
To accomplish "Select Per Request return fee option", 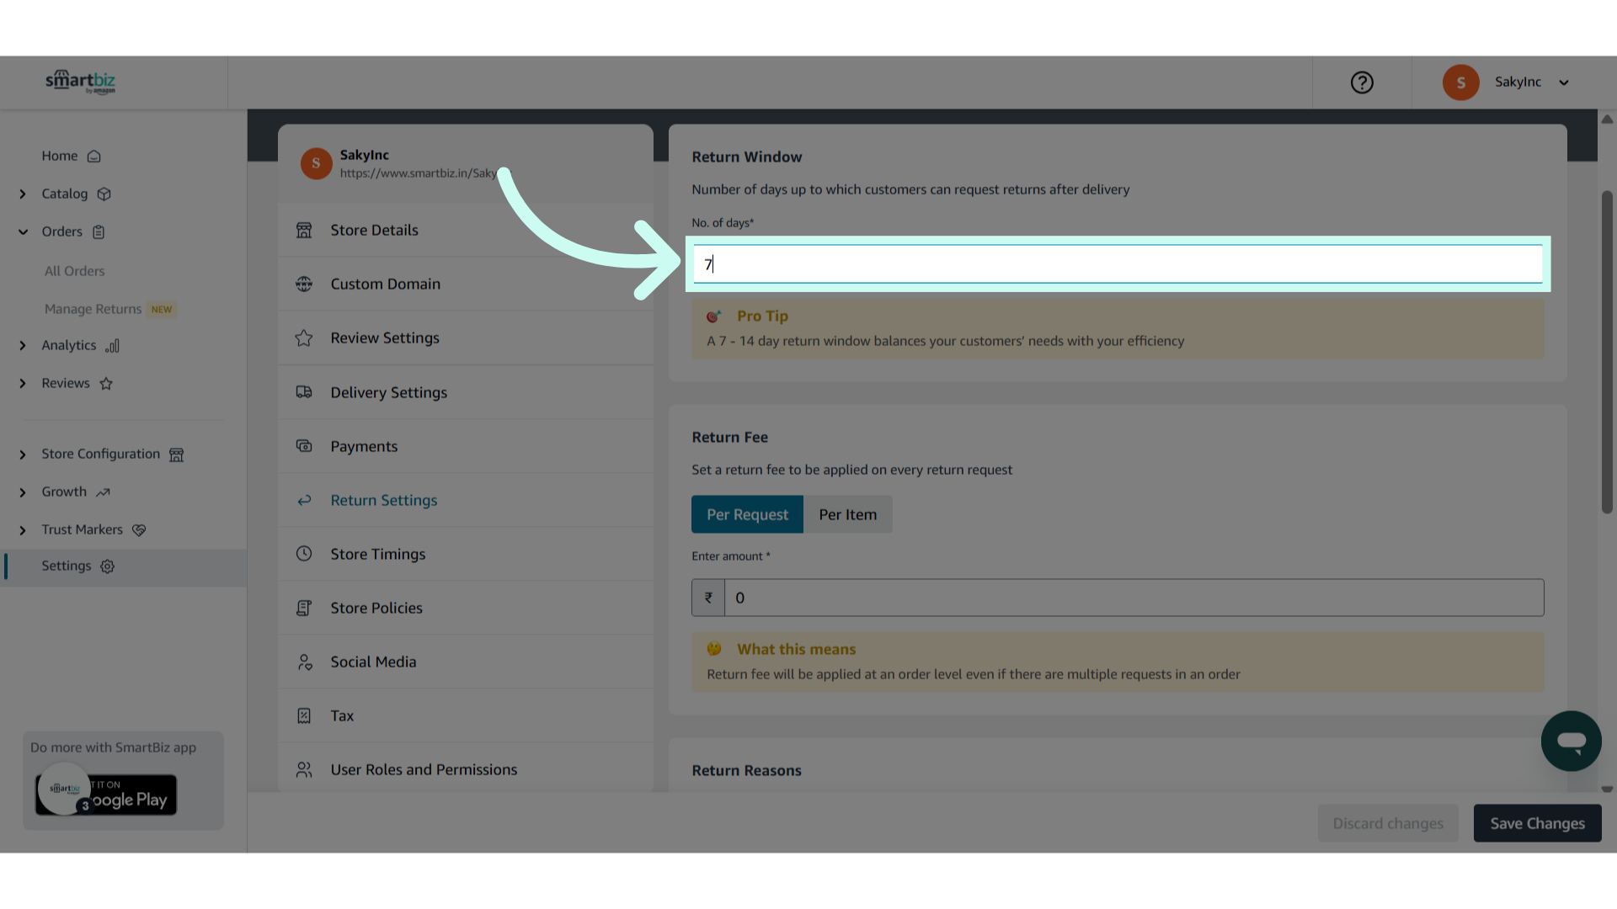I will (747, 514).
